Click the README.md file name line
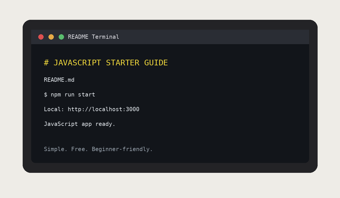This screenshot has height=198, width=340. pyautogui.click(x=59, y=80)
